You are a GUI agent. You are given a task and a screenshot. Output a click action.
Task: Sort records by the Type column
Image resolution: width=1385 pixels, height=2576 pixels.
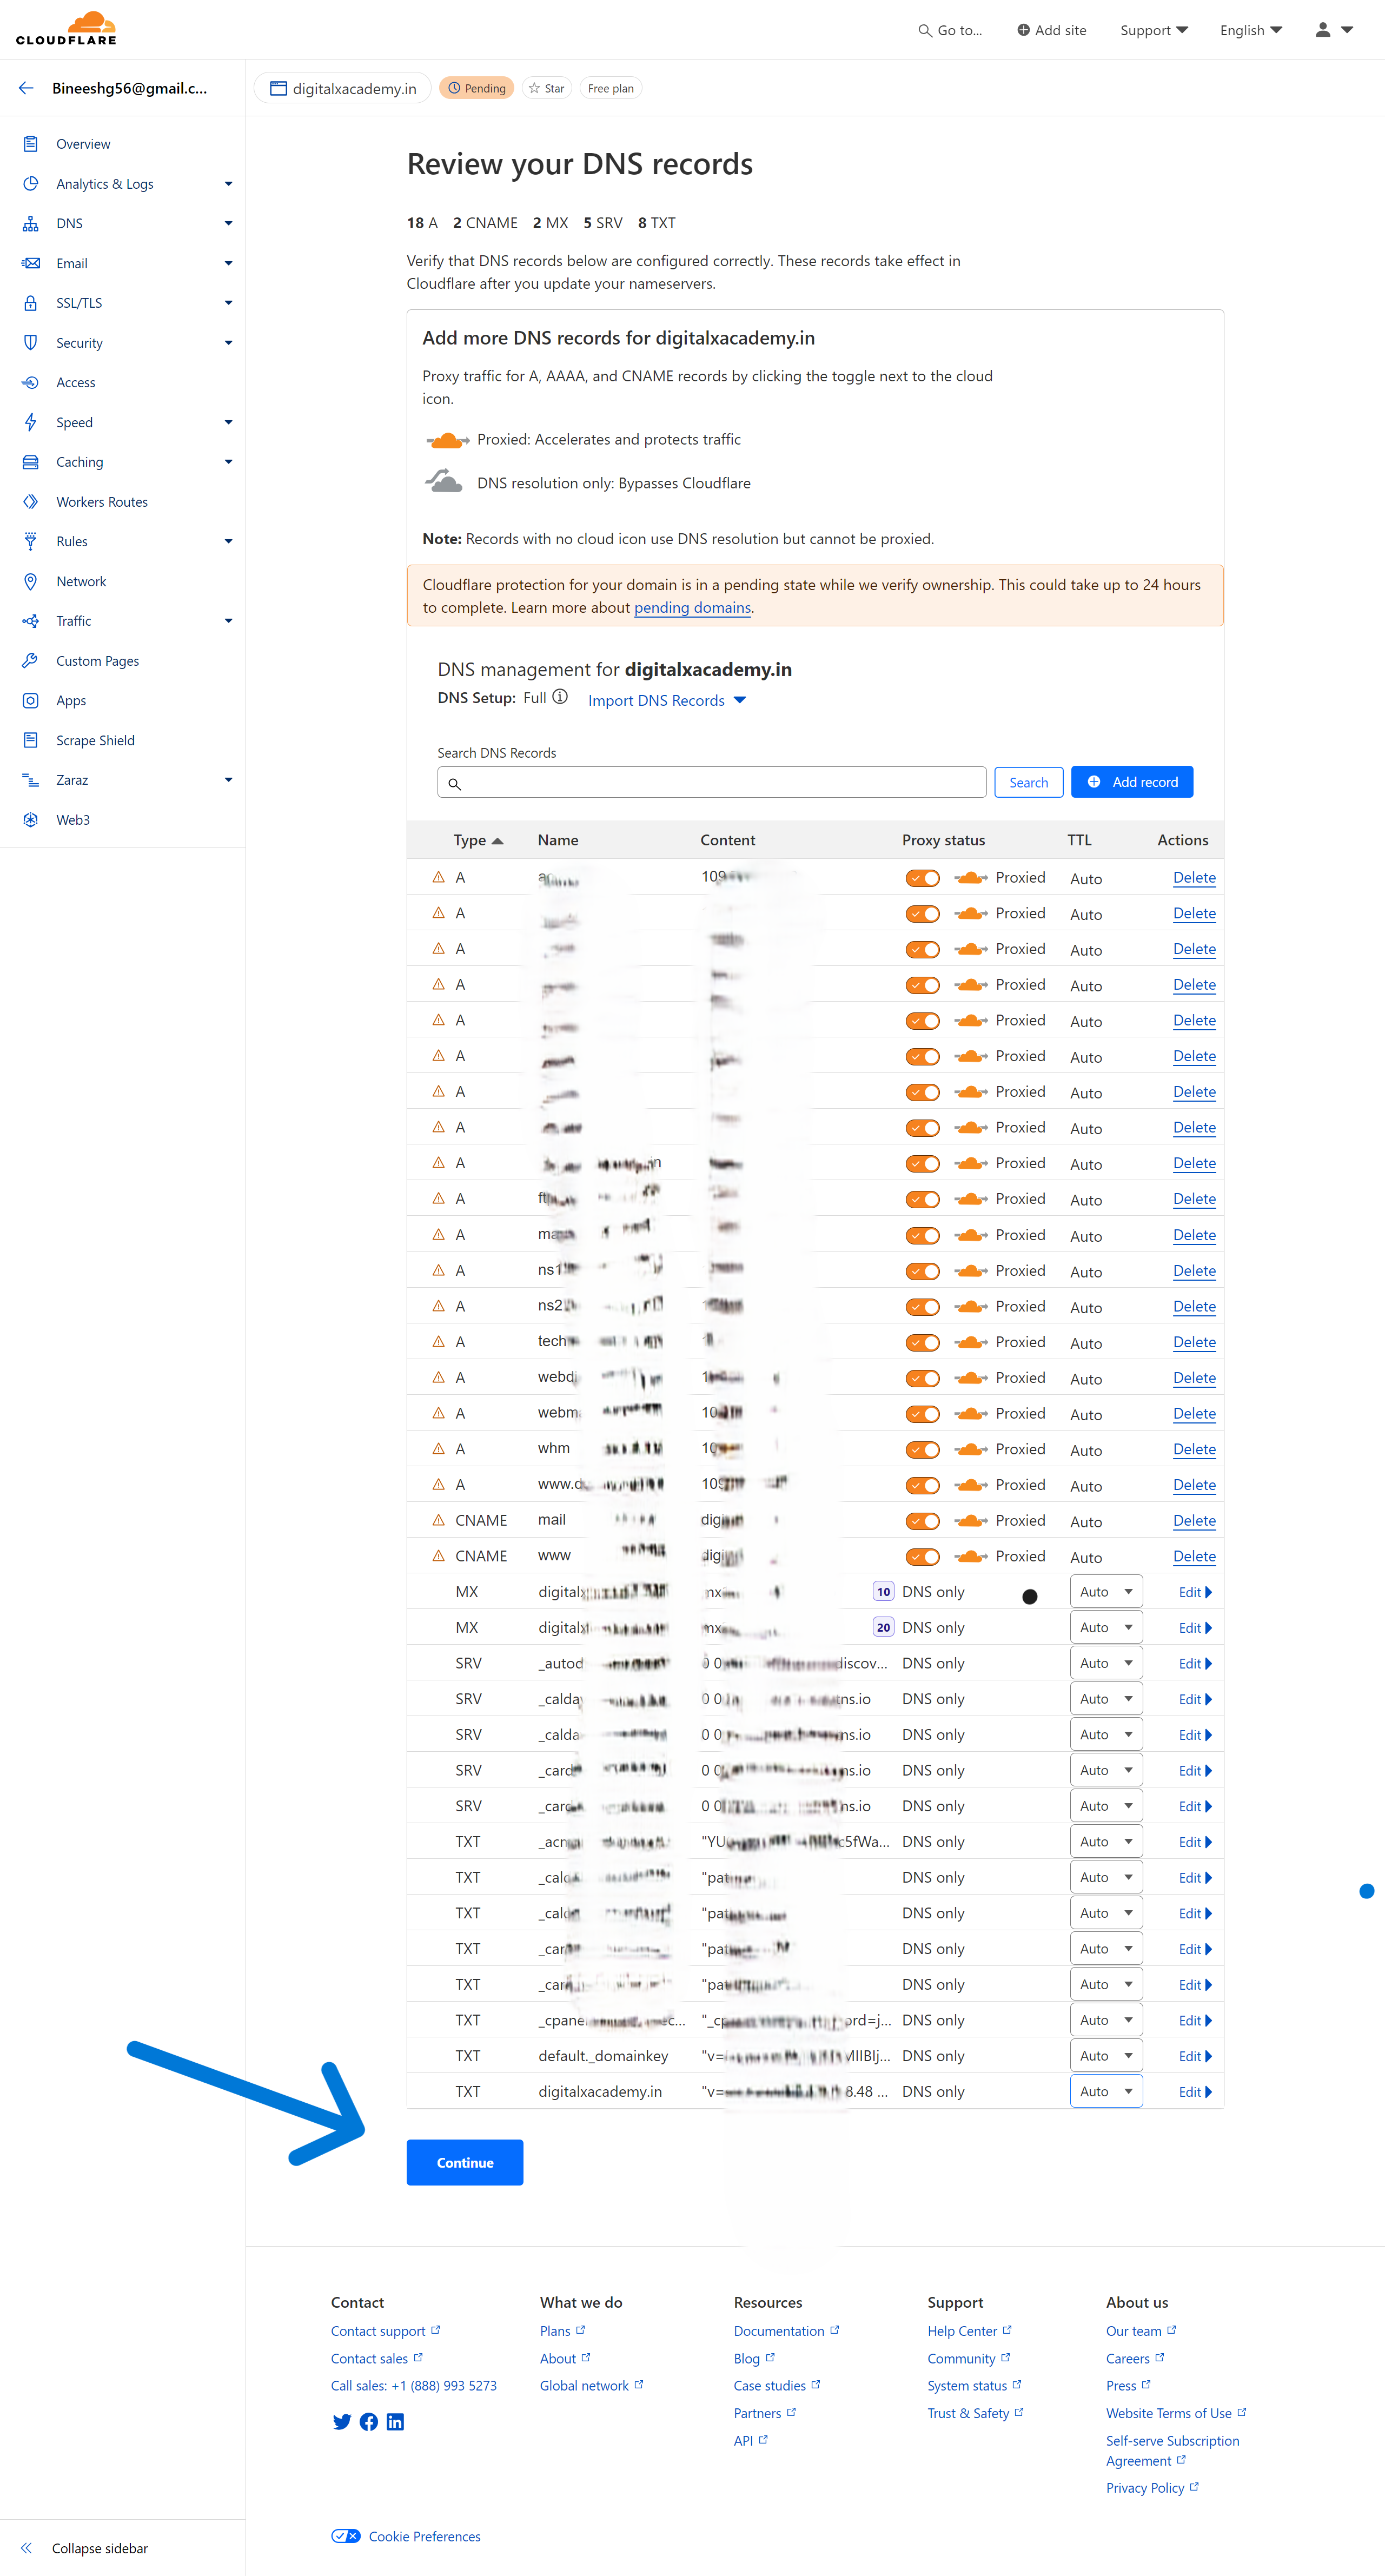click(478, 840)
